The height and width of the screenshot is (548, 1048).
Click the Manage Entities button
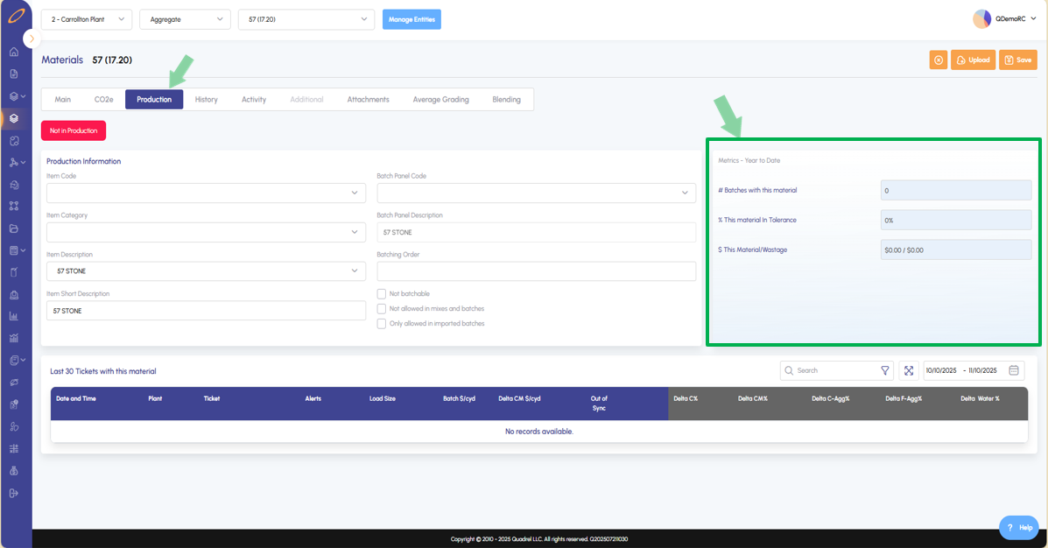click(x=411, y=19)
